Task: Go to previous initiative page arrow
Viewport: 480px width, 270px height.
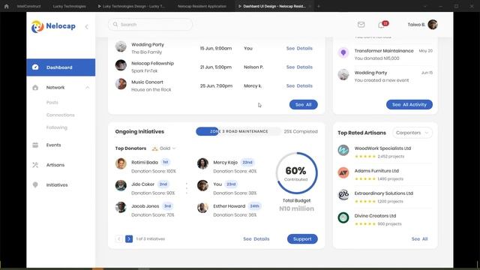Action: [x=119, y=238]
